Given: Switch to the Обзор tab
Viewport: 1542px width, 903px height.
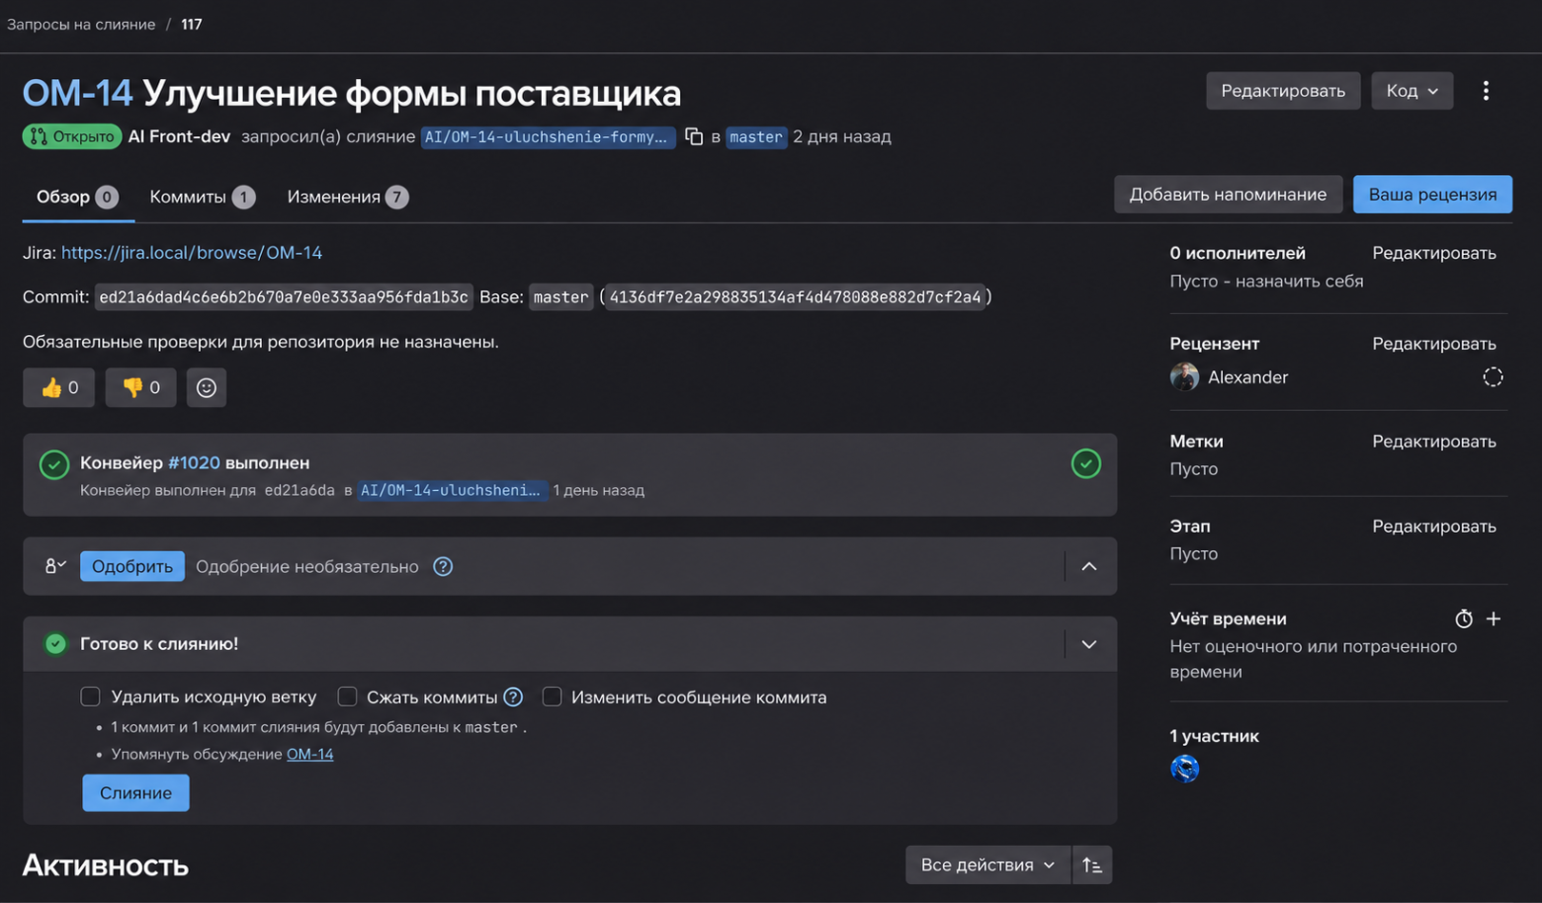Looking at the screenshot, I should pyautogui.click(x=78, y=197).
